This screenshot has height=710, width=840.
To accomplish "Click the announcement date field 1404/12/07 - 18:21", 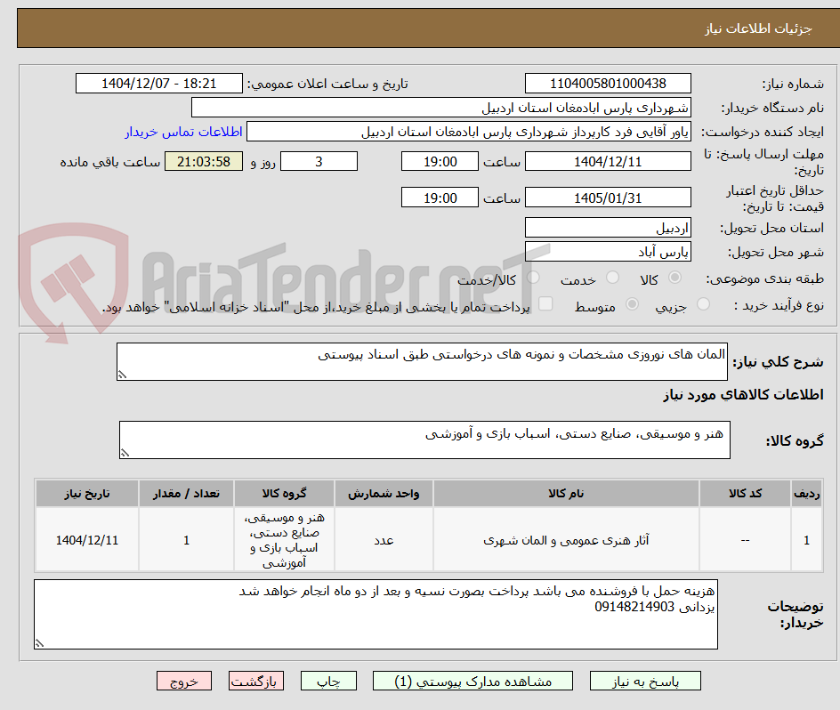I will [159, 84].
